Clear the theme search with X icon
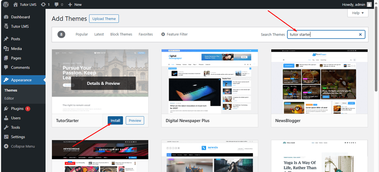 tap(360, 35)
